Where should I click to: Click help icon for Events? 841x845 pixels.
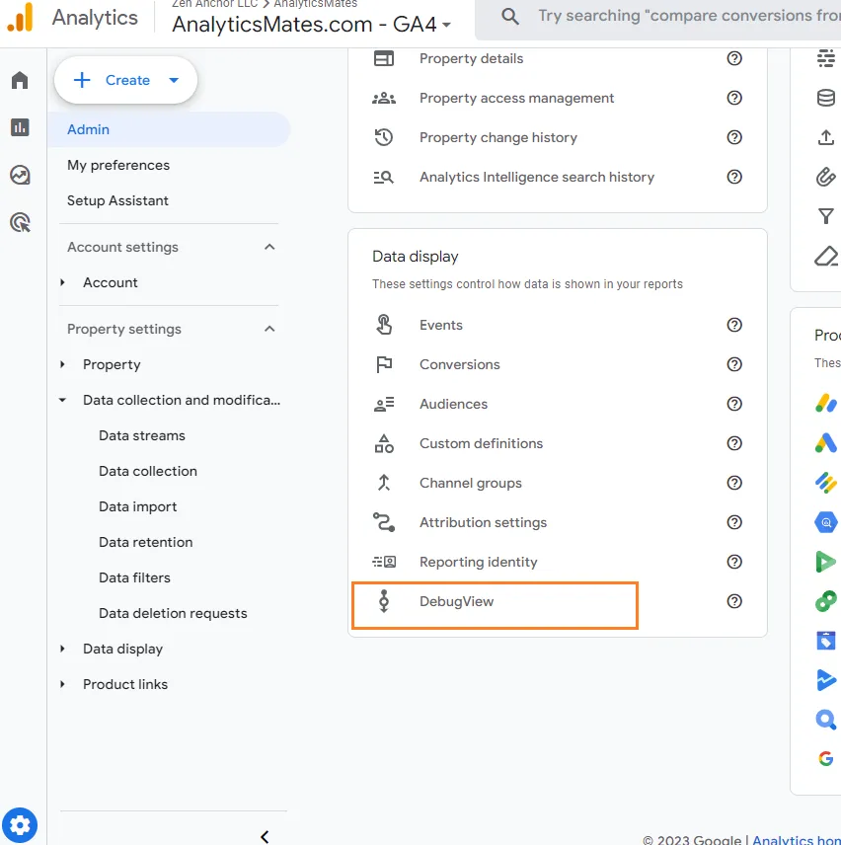click(x=734, y=325)
